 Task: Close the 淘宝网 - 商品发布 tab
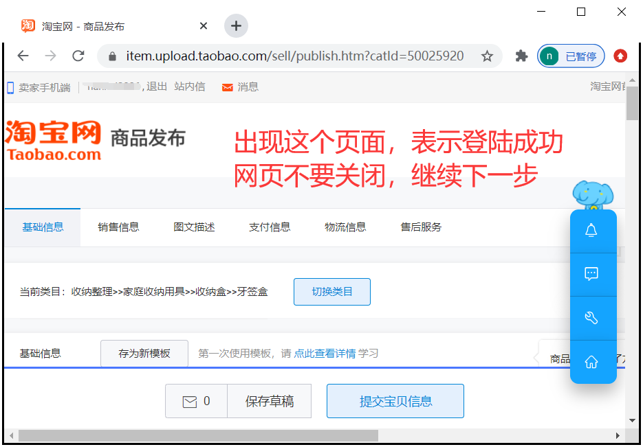tap(204, 26)
